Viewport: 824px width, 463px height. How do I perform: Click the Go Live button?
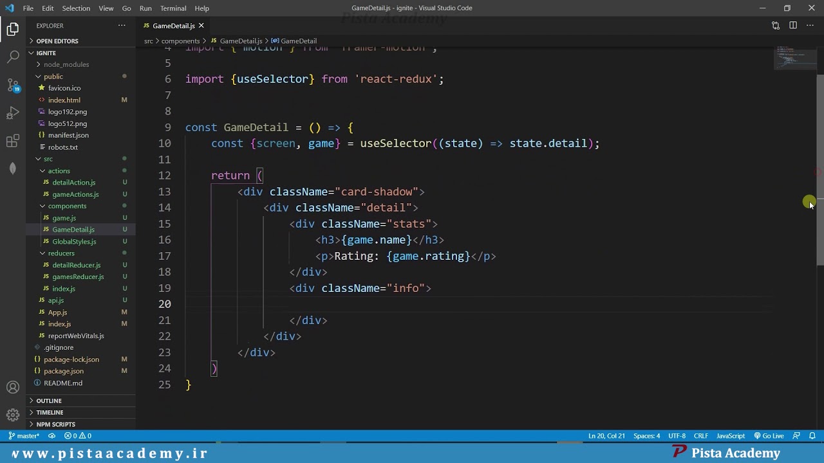point(769,436)
